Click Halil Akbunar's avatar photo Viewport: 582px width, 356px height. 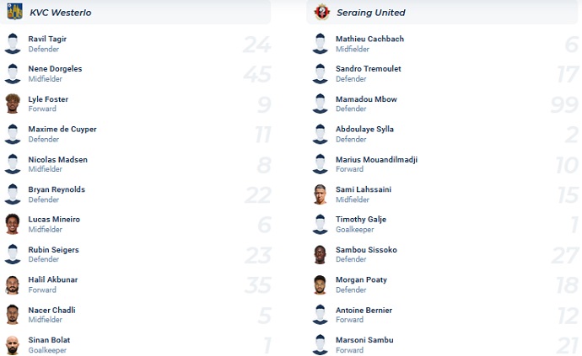(x=13, y=284)
